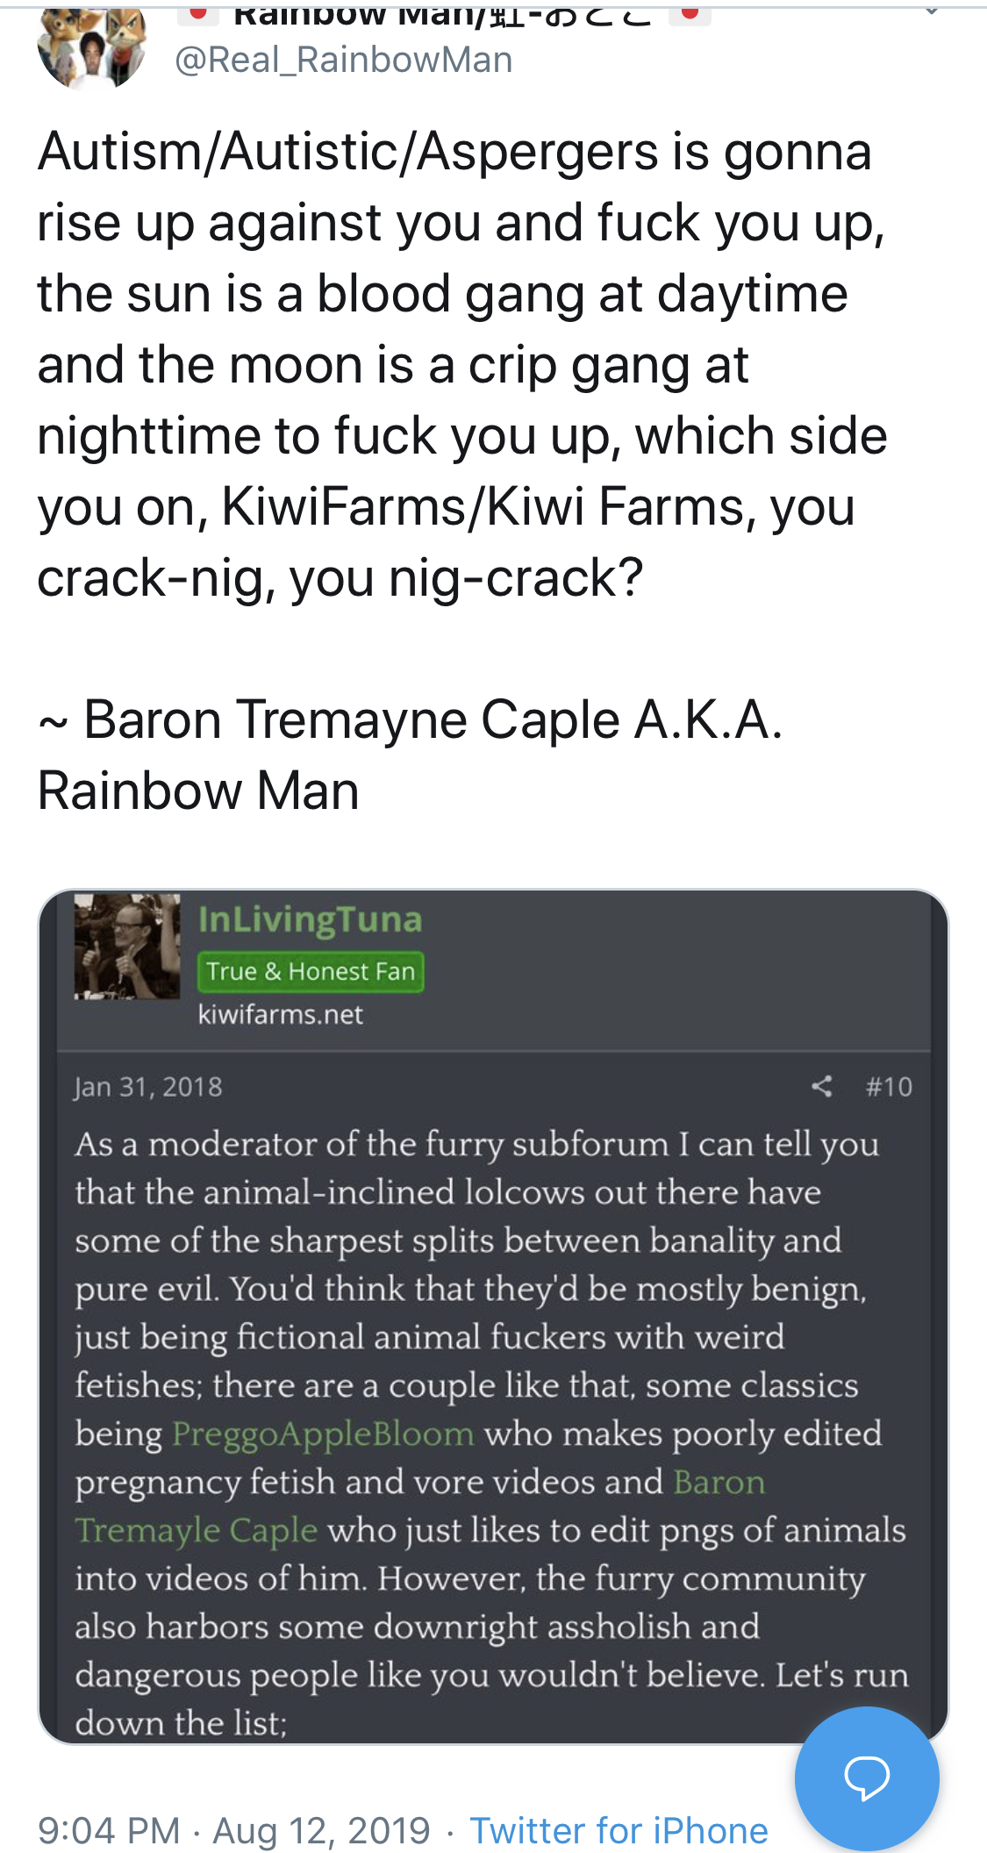Tap the 9:04 PM timestamp
This screenshot has height=1853, width=987.
[x=109, y=1830]
